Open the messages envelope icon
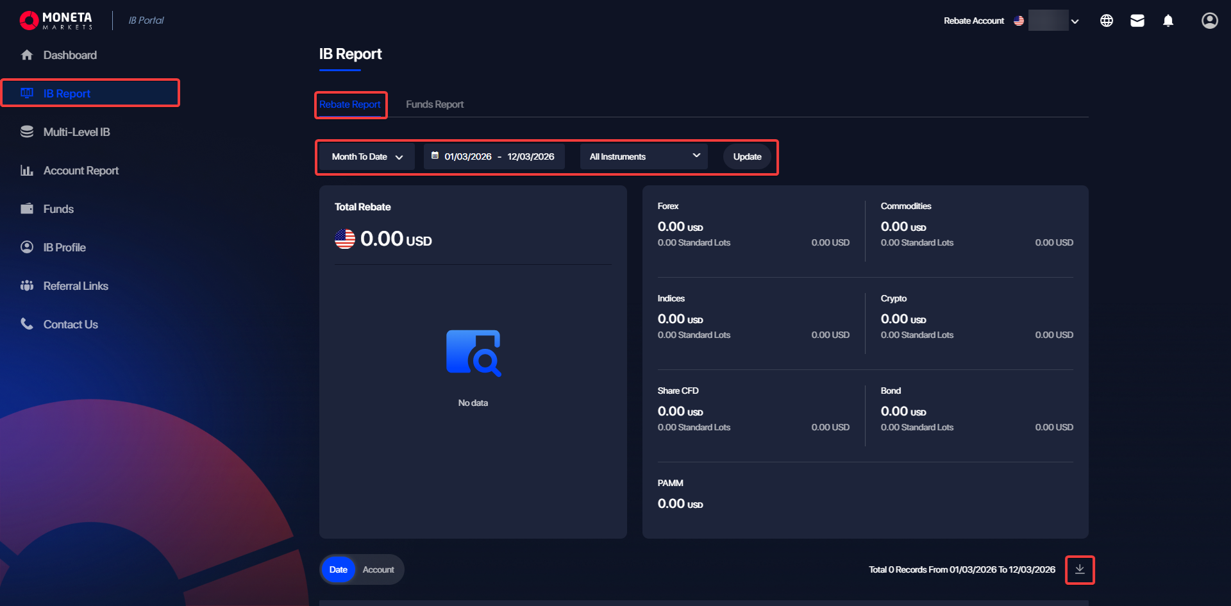 [1137, 21]
